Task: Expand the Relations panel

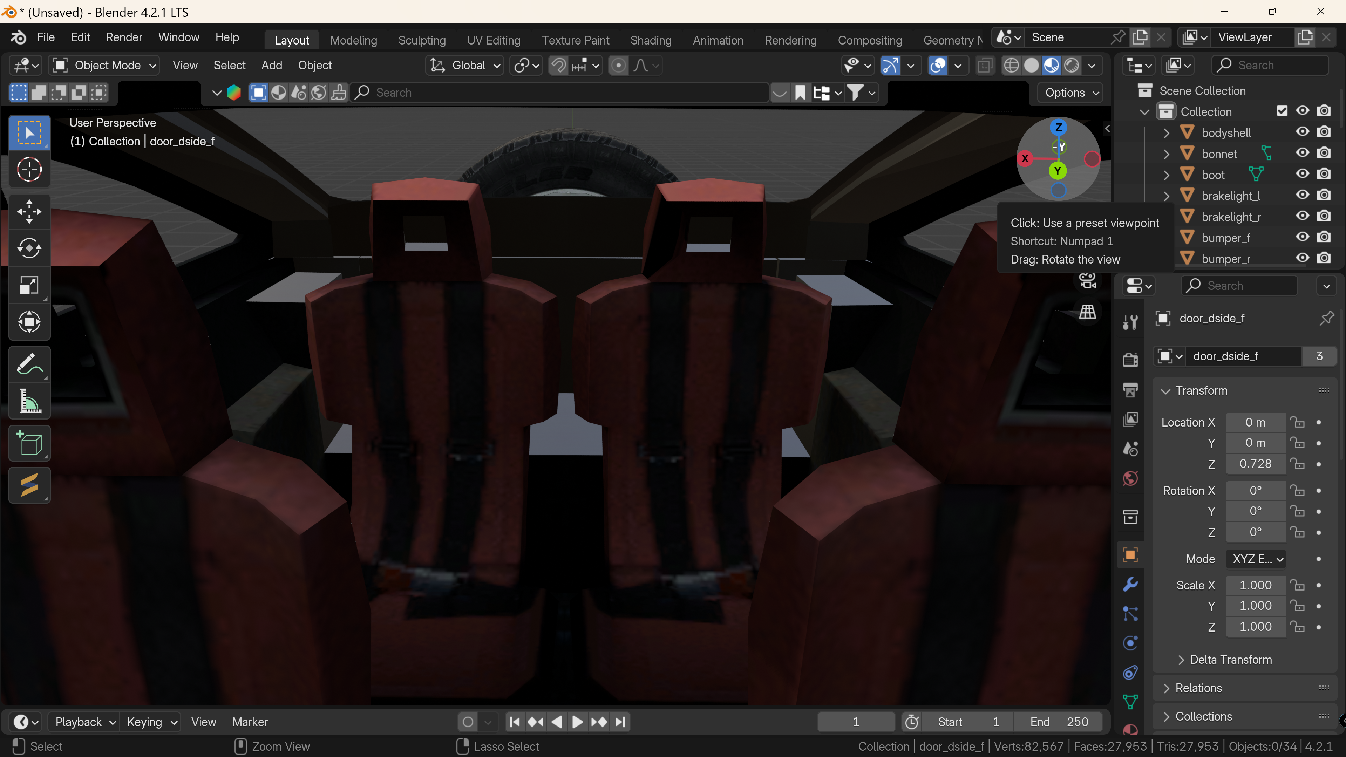Action: (1166, 689)
